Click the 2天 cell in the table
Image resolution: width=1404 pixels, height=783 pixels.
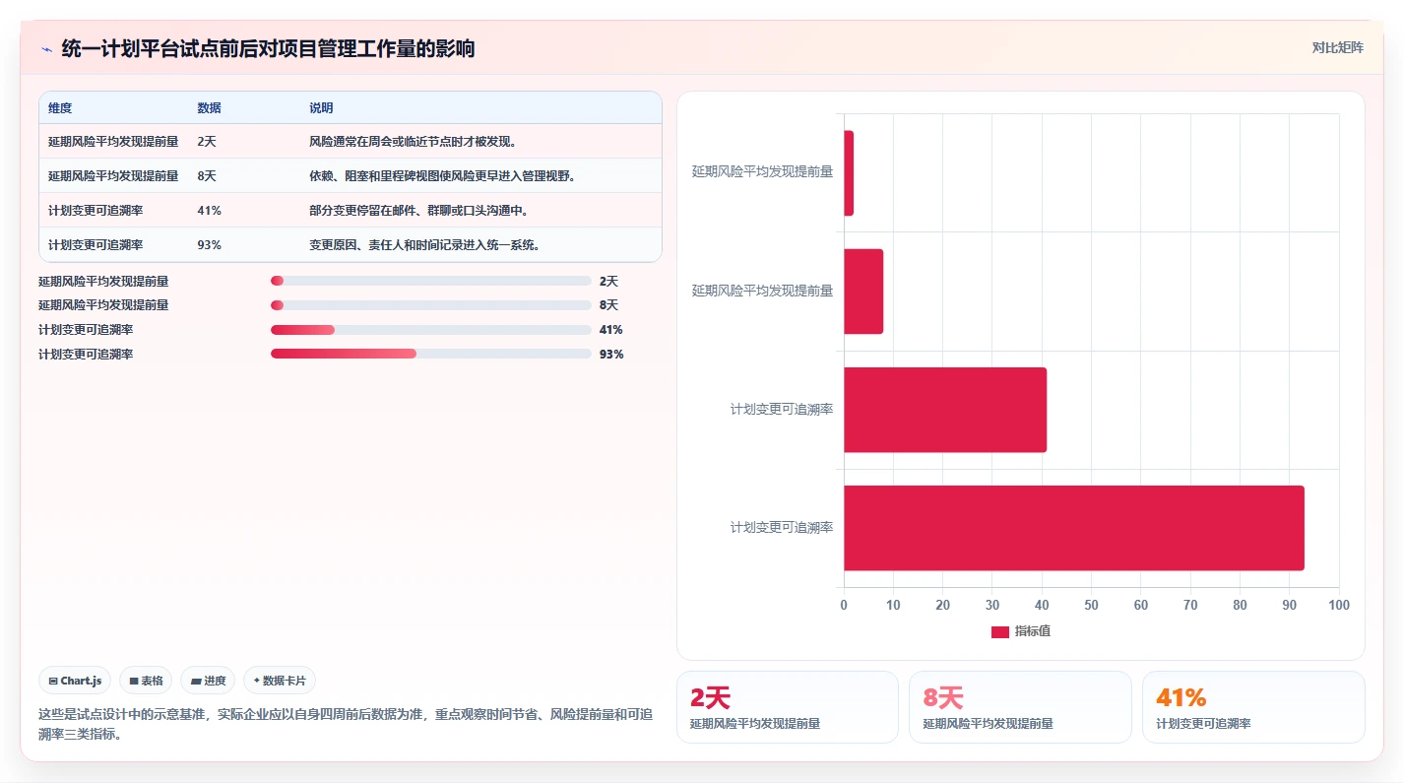207,142
